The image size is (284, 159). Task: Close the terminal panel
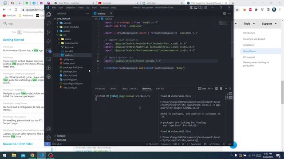click(230, 88)
